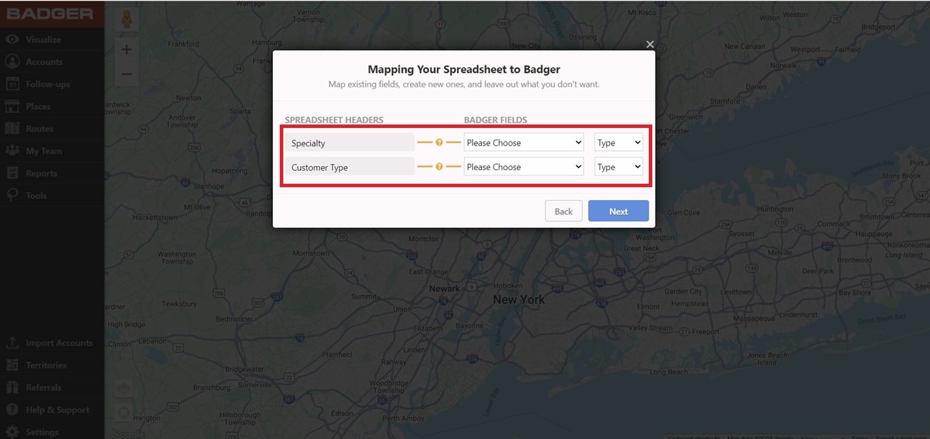Expand the Type dropdown for Specialty

pos(618,143)
